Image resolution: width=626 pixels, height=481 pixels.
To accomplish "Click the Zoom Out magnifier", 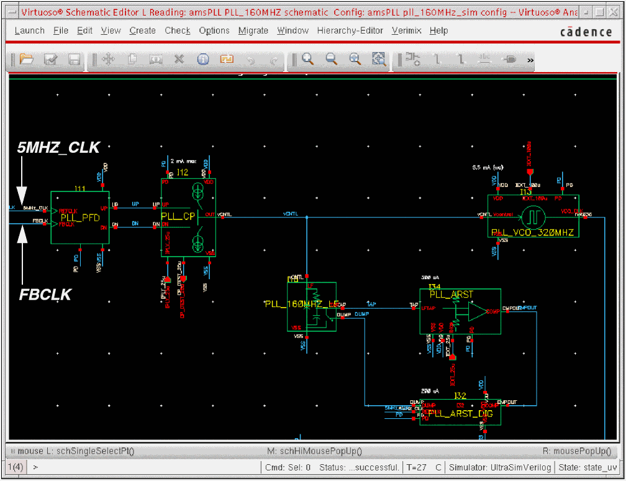I will click(x=331, y=60).
